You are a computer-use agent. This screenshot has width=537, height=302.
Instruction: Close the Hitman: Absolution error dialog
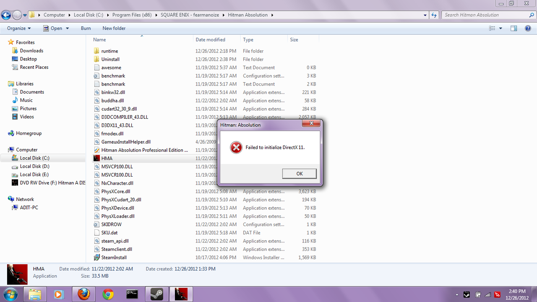coord(311,124)
